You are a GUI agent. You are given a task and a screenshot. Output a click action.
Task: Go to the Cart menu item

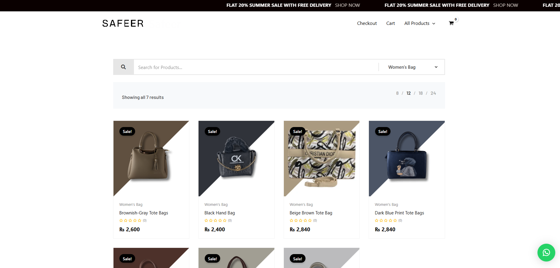click(391, 23)
